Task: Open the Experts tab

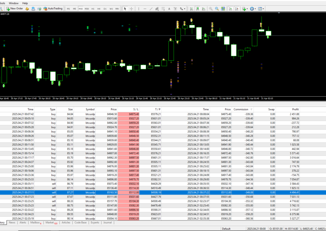Action: (95, 223)
